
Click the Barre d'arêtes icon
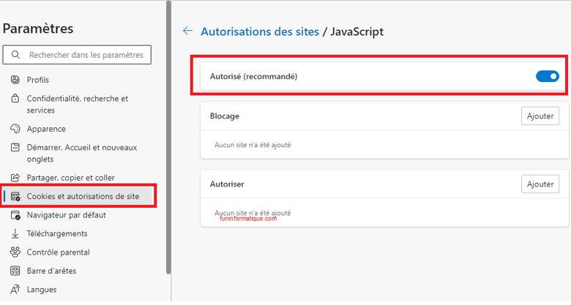15,271
